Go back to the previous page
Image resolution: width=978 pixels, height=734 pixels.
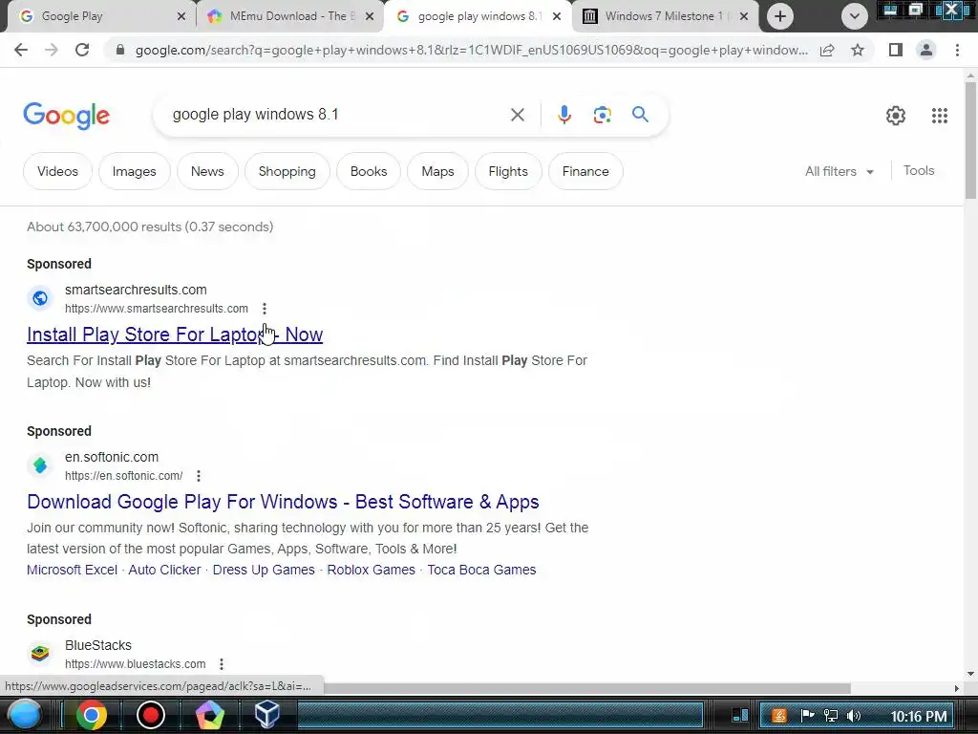21,50
